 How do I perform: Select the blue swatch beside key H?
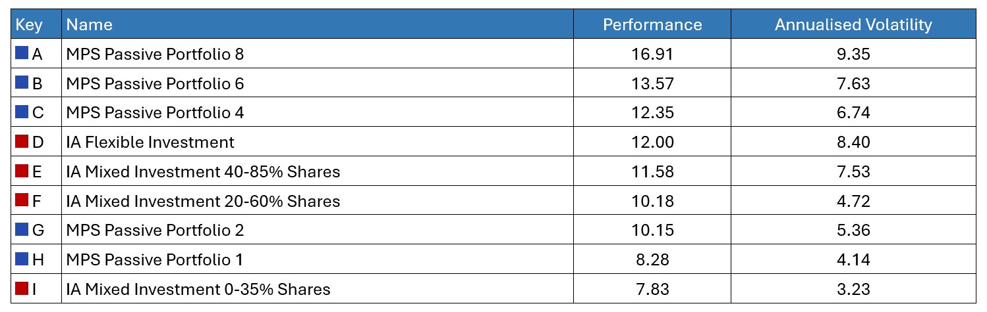pos(22,259)
